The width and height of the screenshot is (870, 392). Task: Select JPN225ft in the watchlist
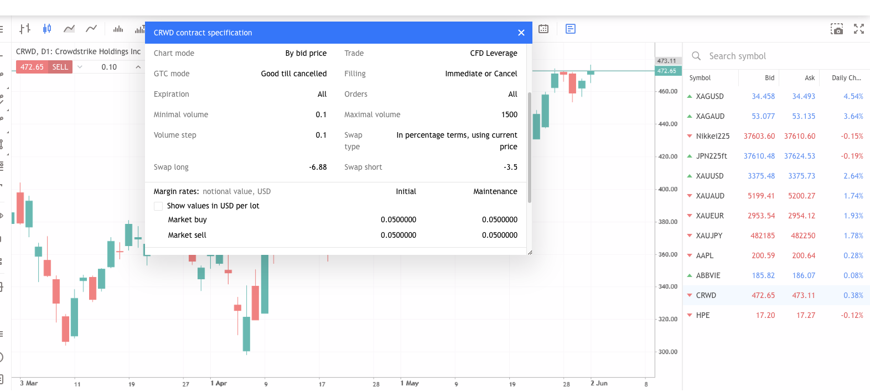pos(776,156)
